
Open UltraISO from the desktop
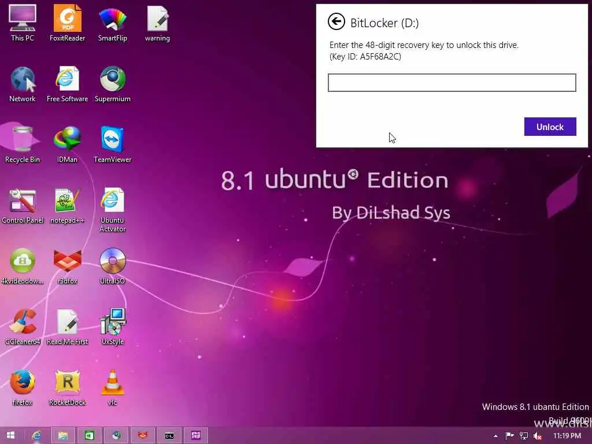[x=113, y=266]
